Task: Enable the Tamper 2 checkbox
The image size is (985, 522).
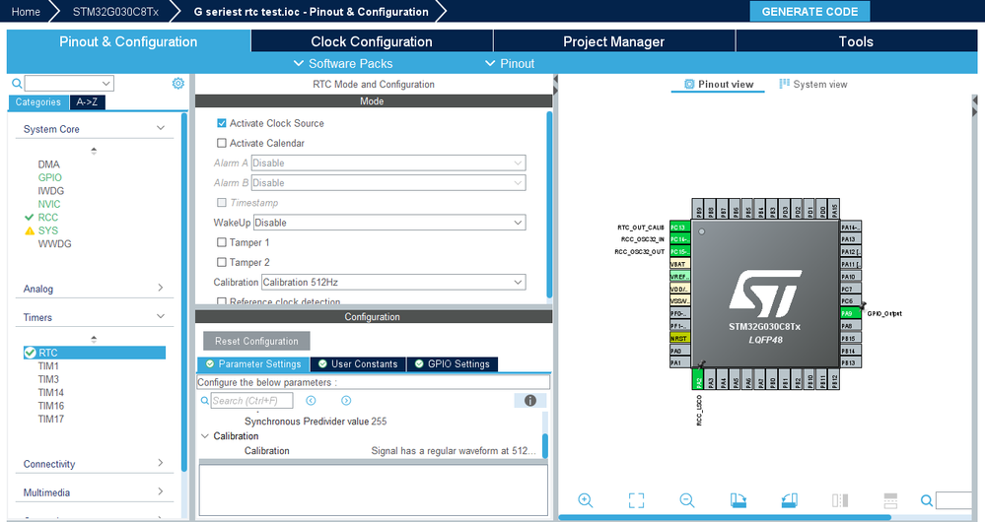Action: coord(222,262)
